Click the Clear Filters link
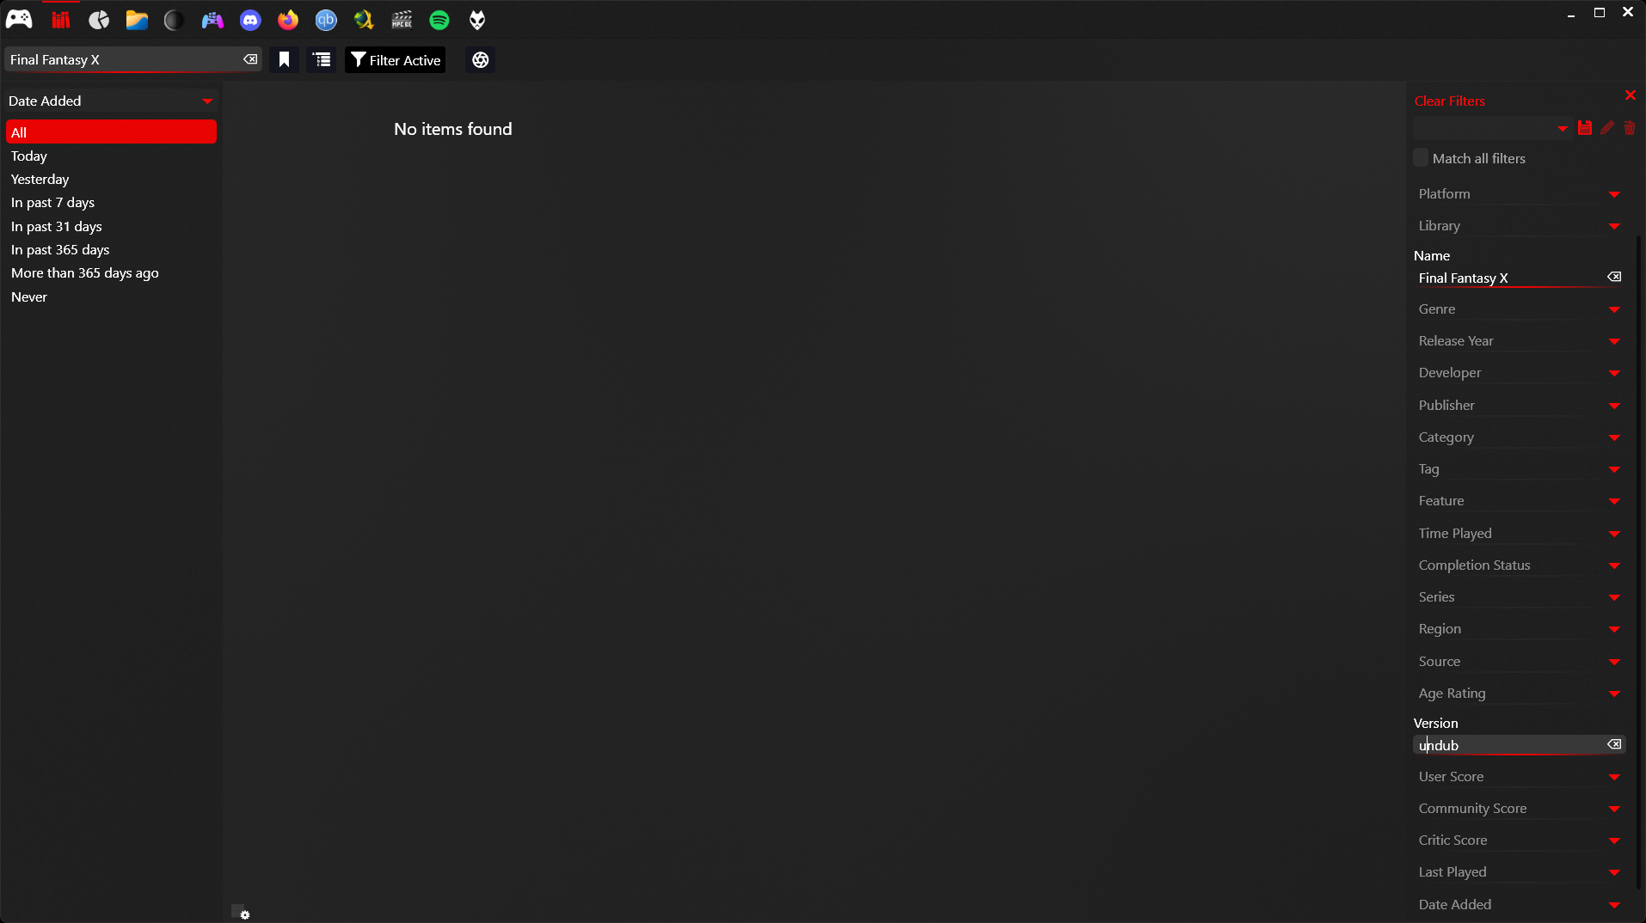Image resolution: width=1646 pixels, height=923 pixels. [x=1449, y=101]
